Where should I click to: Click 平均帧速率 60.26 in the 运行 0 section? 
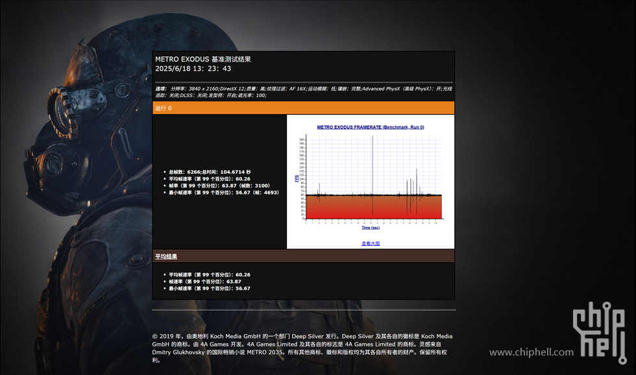coord(209,179)
